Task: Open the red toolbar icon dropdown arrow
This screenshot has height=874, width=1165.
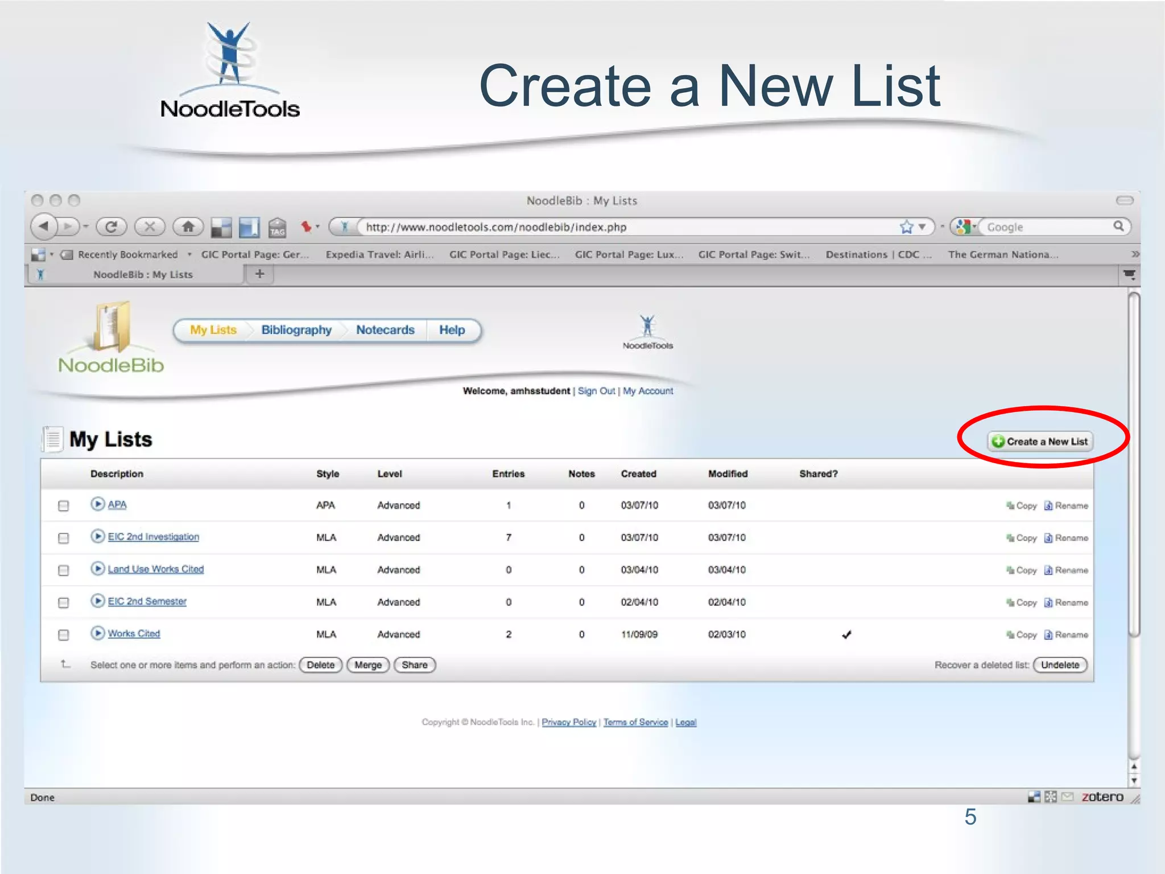Action: pyautogui.click(x=317, y=227)
